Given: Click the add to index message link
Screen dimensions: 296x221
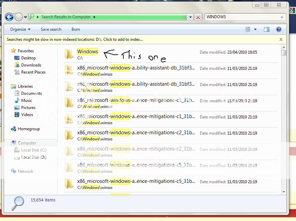Looking at the screenshot, I should (x=75, y=39).
